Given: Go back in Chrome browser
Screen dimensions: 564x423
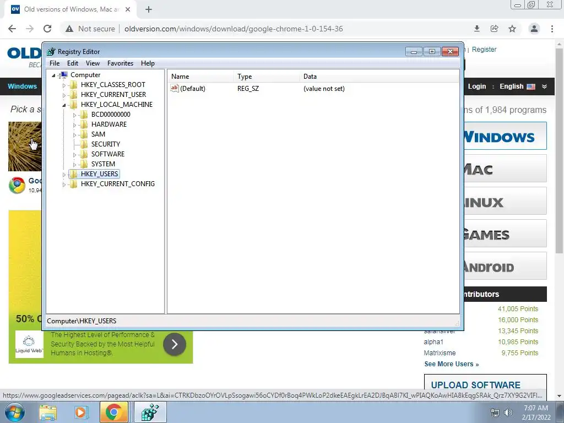Looking at the screenshot, I should click(12, 29).
